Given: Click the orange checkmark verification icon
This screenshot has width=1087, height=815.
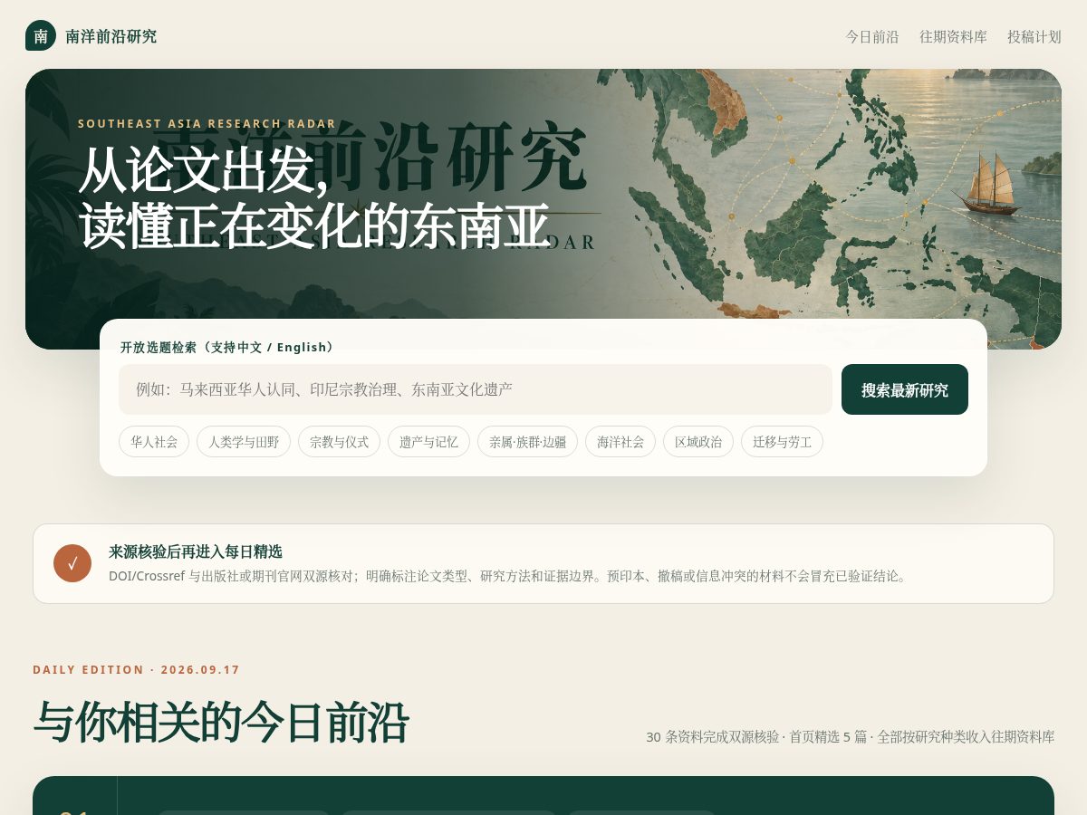Looking at the screenshot, I should [72, 563].
